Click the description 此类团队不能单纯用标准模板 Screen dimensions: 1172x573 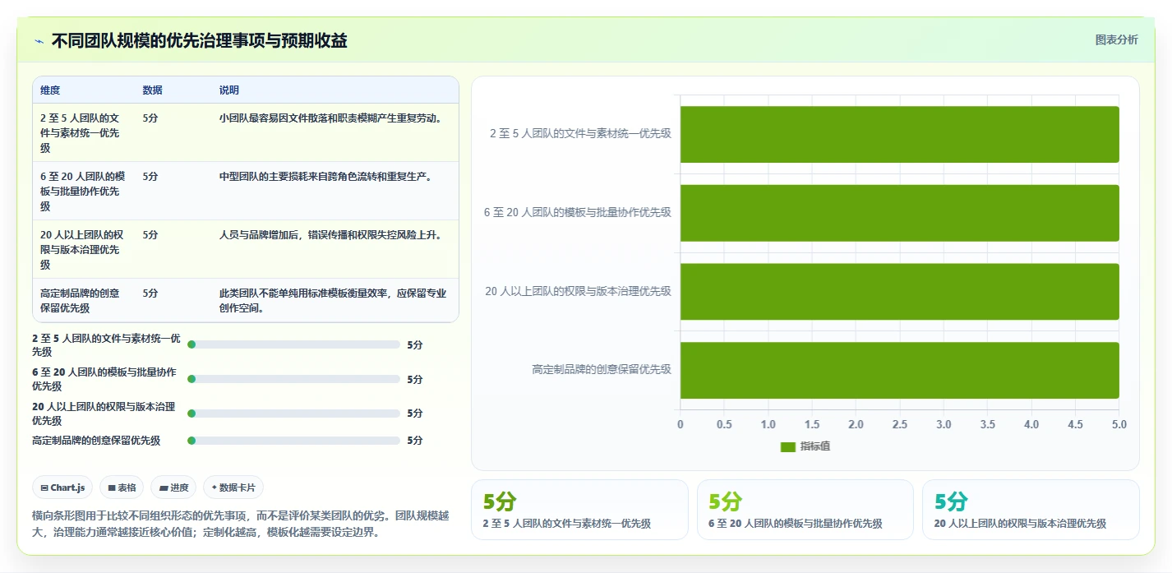click(333, 301)
